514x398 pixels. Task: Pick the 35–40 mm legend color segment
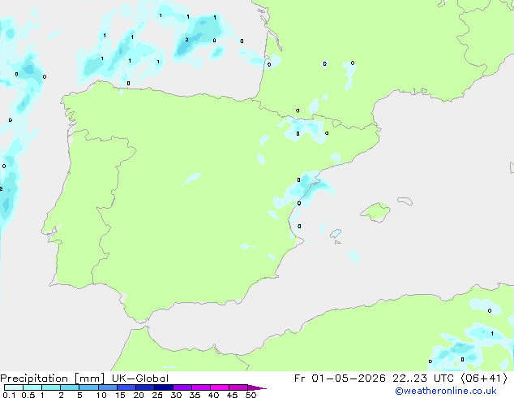click(x=201, y=387)
